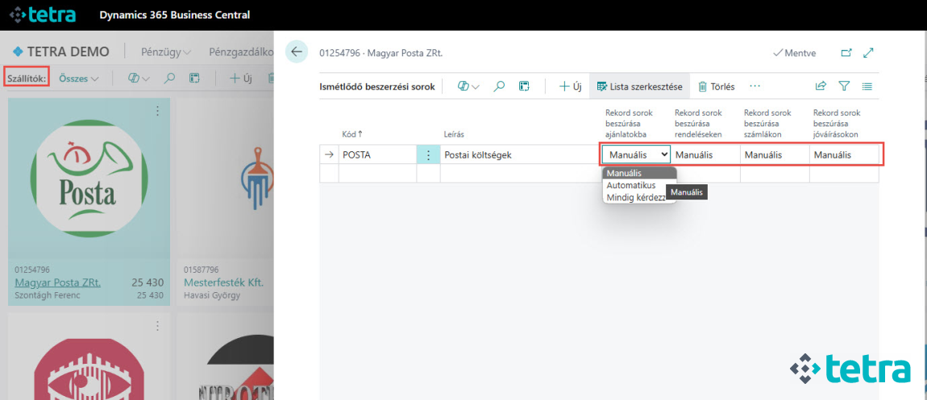Click the Leírás column header
Screen dimensions: 927x400
[455, 134]
